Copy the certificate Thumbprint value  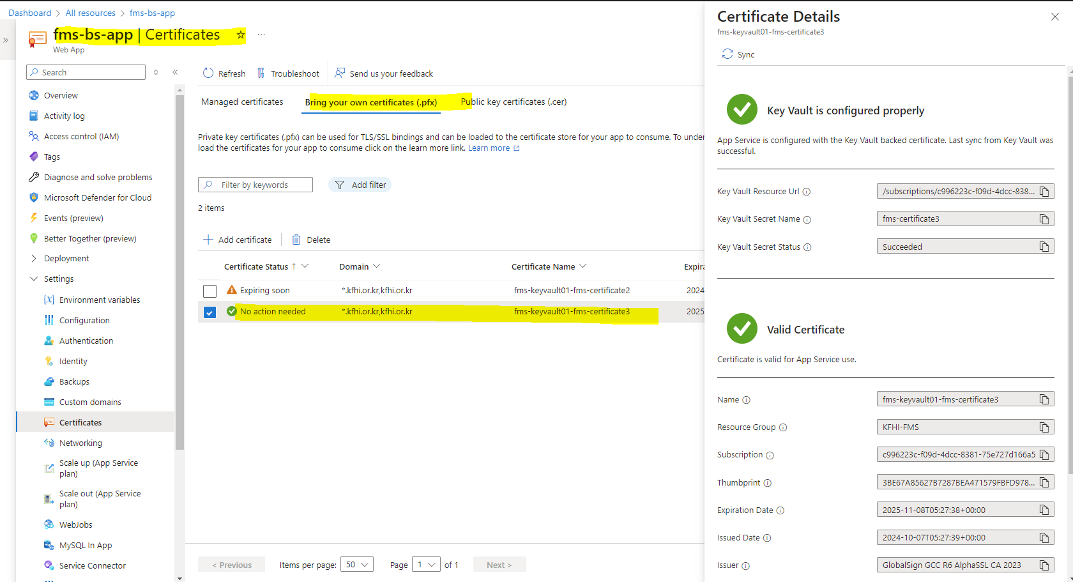[x=1044, y=482]
